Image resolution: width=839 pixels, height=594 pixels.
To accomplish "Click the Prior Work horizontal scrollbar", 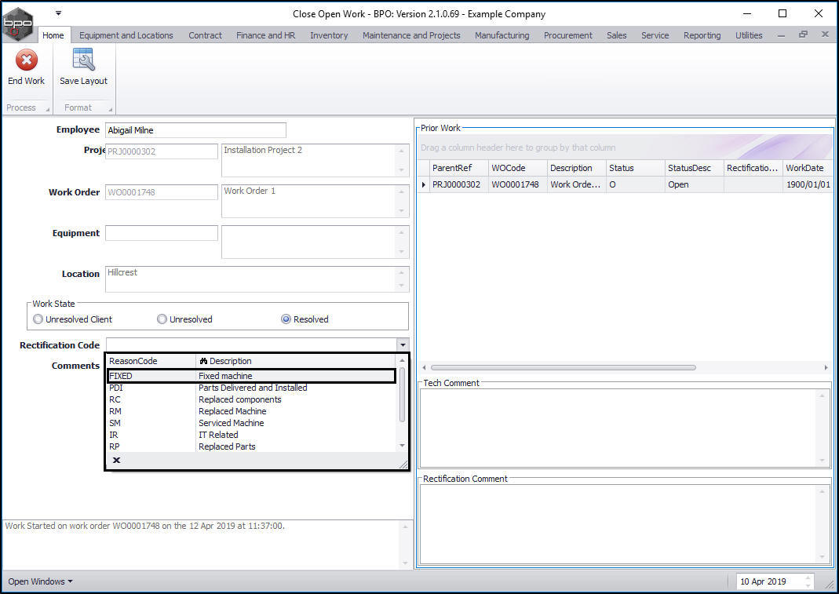I will [564, 368].
